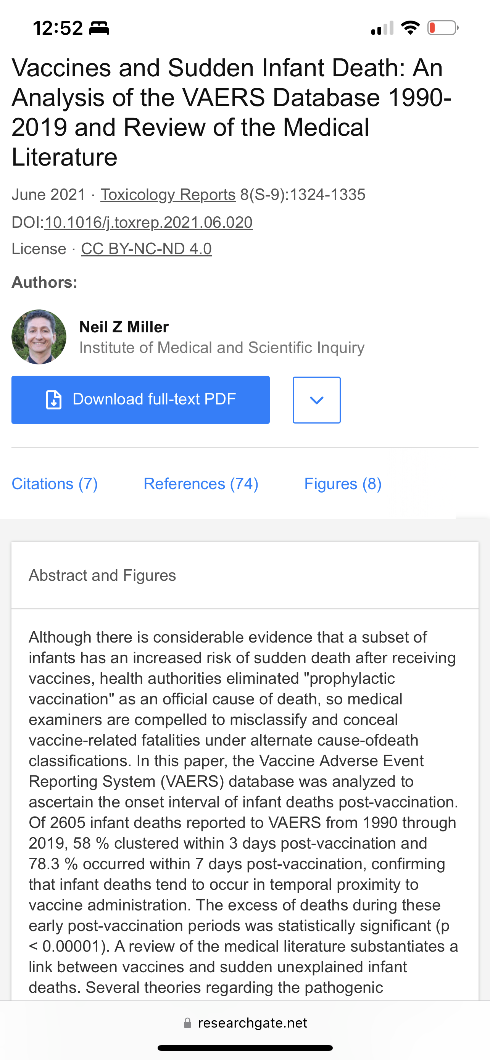
Task: Expand the download options chevron dropdown
Action: point(316,400)
